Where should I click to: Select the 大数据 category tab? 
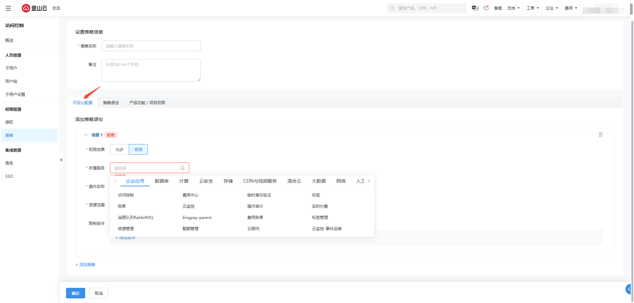click(319, 181)
